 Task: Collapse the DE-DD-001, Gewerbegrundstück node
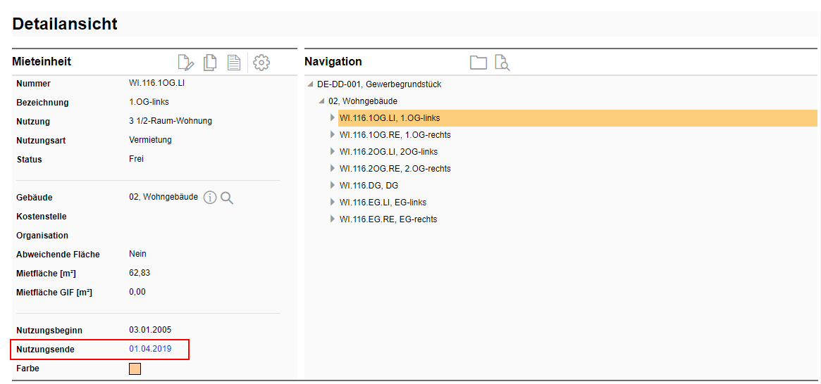click(x=311, y=84)
